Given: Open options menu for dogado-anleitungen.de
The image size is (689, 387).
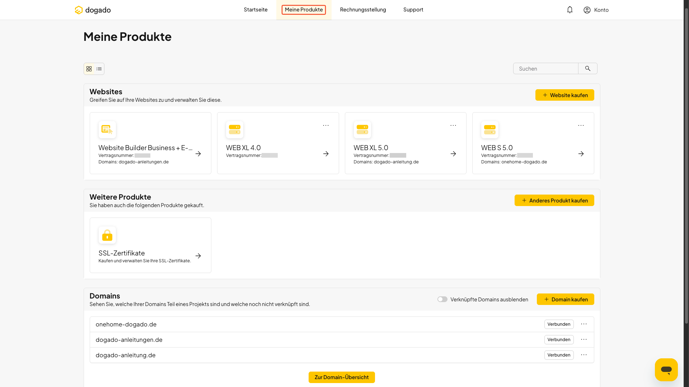Looking at the screenshot, I should [x=584, y=339].
